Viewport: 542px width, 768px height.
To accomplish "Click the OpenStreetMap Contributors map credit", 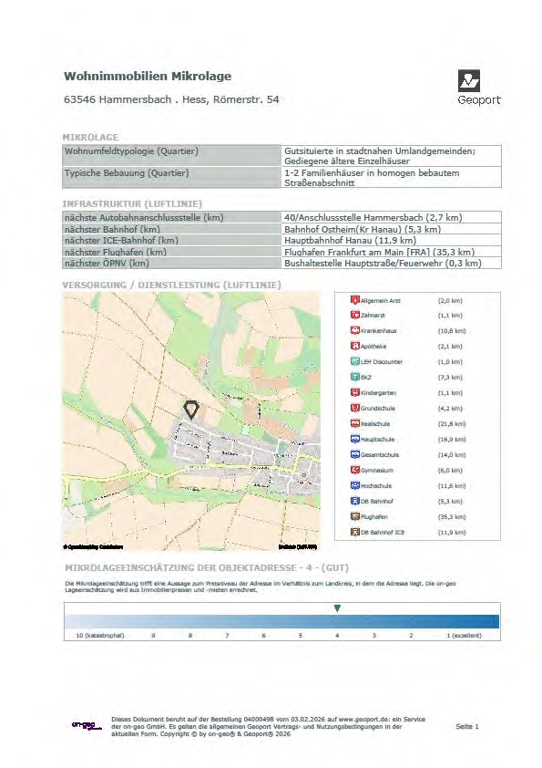I will [x=94, y=546].
